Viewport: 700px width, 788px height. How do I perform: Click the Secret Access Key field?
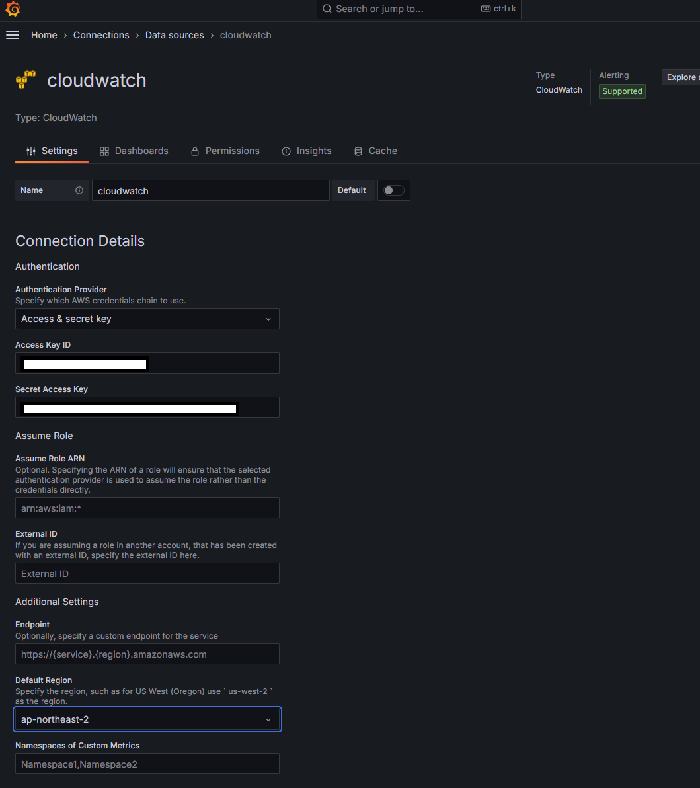(147, 407)
